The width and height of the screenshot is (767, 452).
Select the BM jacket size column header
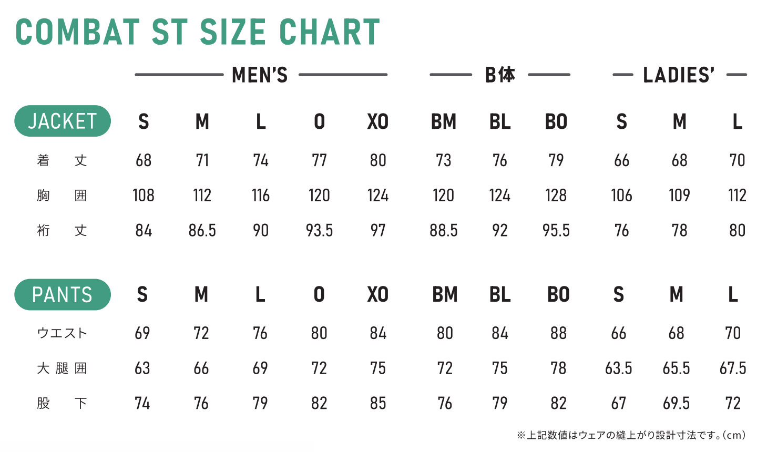tap(444, 121)
